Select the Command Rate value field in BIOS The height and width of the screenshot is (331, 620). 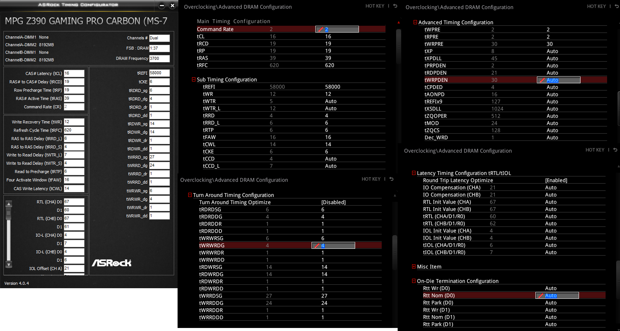[337, 29]
